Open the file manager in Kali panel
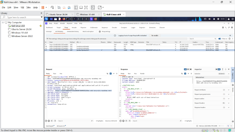Image resolution: width=235 pixels, height=132 pixels. coord(56,19)
